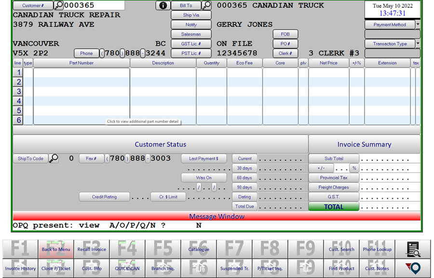Click the 'CANADIAN TRUCK REPAIR' customer name
This screenshot has height=278, width=434.
[67, 15]
